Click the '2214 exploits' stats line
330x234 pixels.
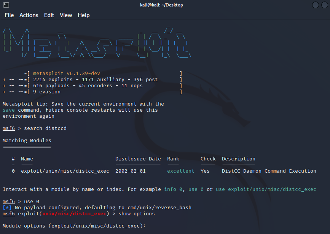95,80
